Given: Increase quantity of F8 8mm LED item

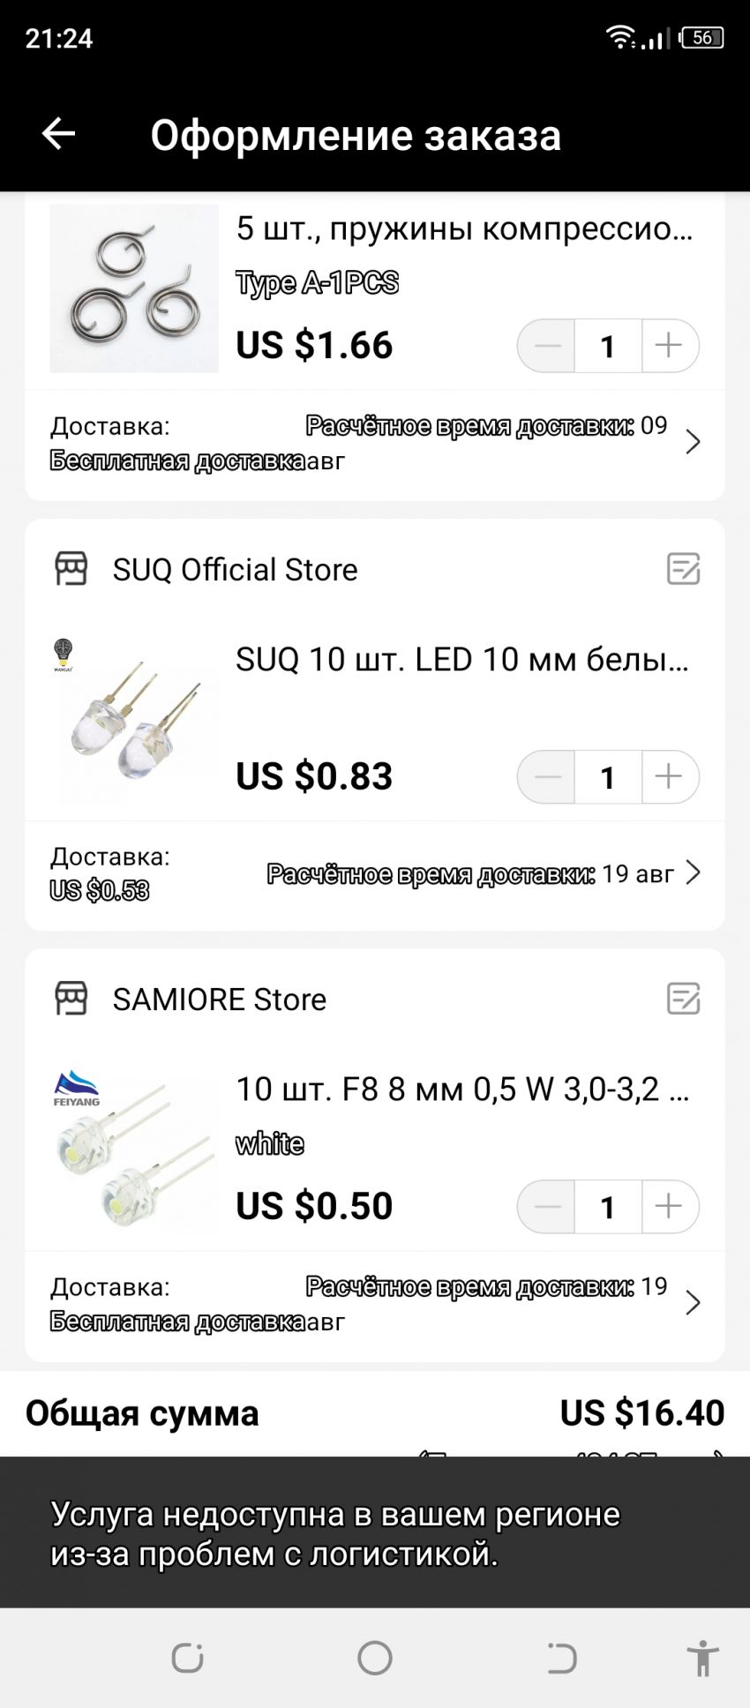Looking at the screenshot, I should pos(669,1206).
